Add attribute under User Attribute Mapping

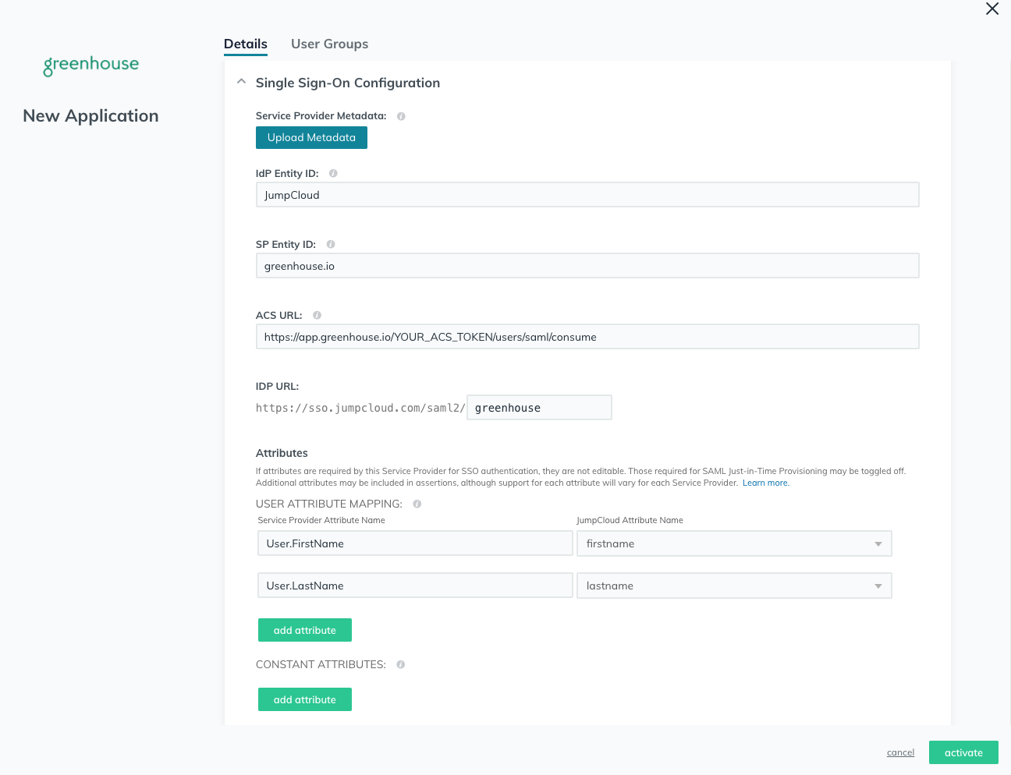click(305, 630)
